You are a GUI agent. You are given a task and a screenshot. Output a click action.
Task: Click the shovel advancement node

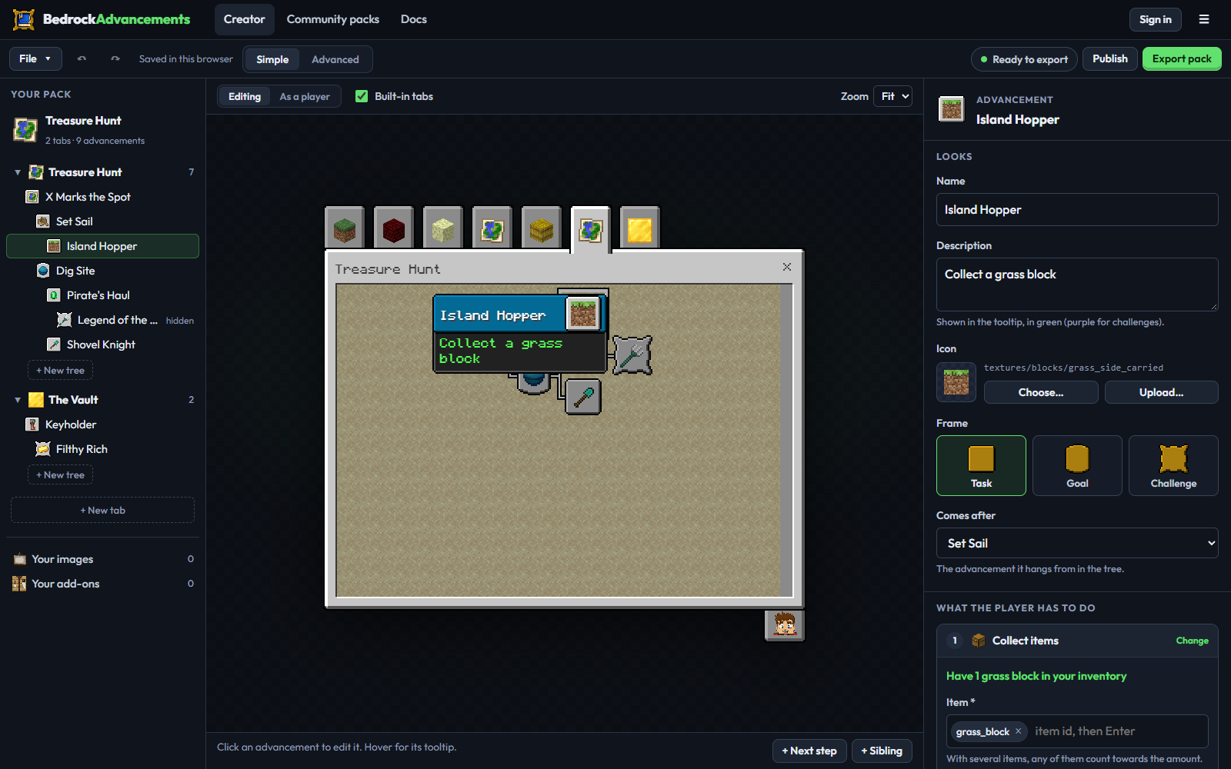[583, 397]
